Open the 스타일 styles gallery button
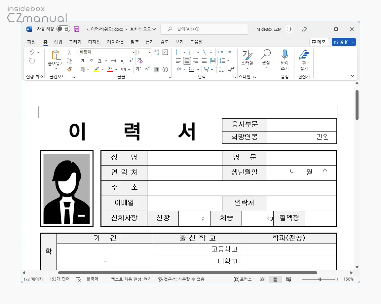Screen dimensions: 381x304 (x=247, y=59)
